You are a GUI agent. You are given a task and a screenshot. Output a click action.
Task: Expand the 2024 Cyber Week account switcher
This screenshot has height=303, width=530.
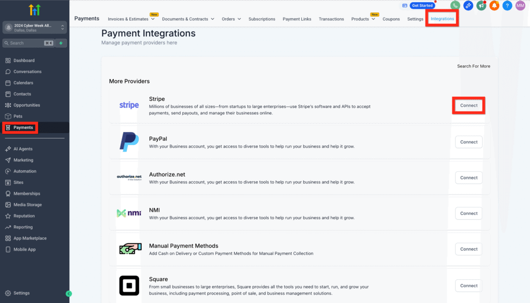click(x=35, y=27)
